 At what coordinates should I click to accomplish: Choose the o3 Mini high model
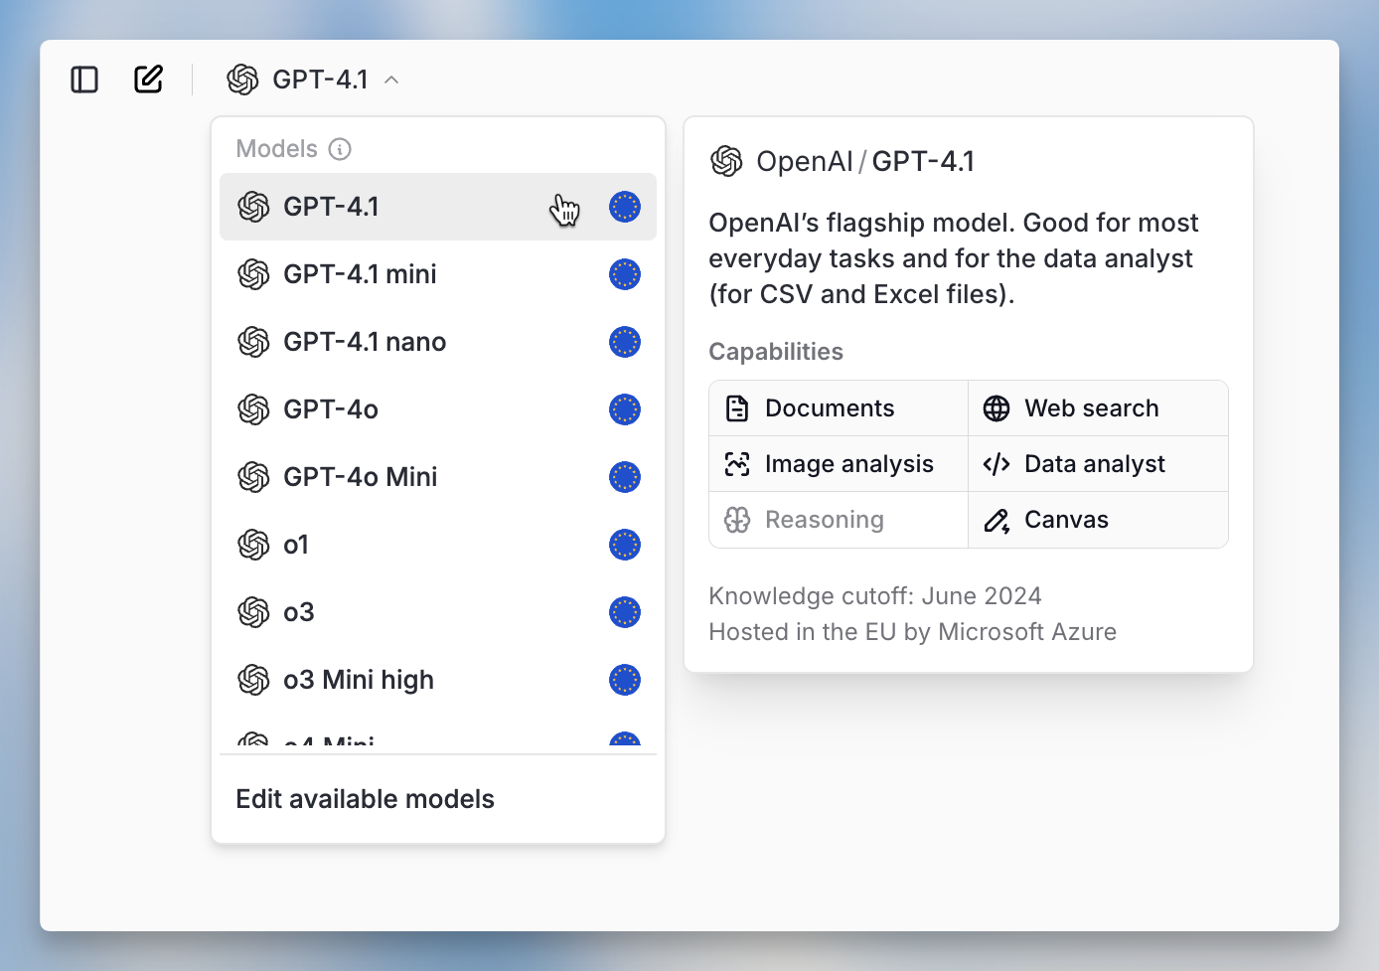point(438,680)
